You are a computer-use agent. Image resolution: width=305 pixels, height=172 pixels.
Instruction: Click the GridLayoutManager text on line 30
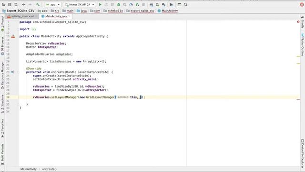[100, 97]
